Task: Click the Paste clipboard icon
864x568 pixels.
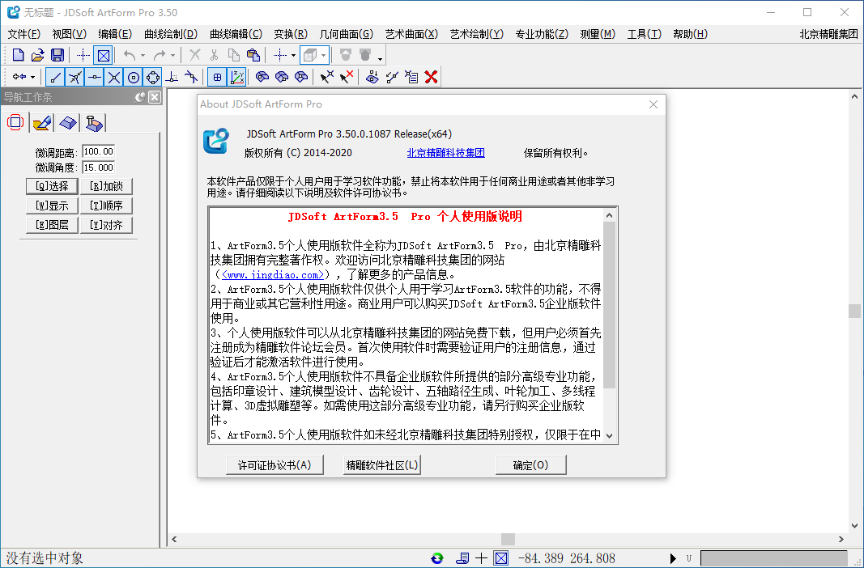Action: click(253, 55)
